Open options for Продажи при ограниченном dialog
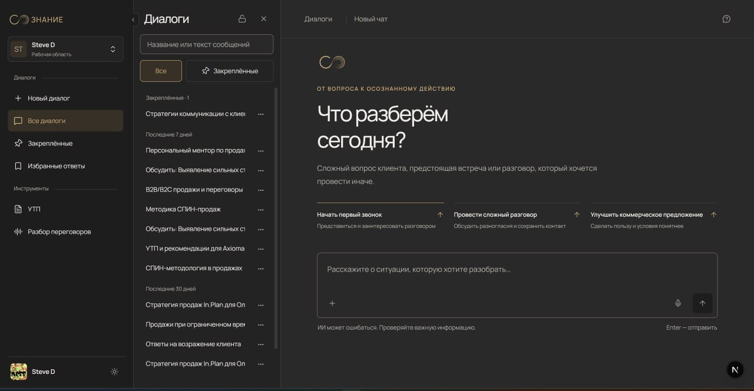This screenshot has width=754, height=391. [261, 325]
